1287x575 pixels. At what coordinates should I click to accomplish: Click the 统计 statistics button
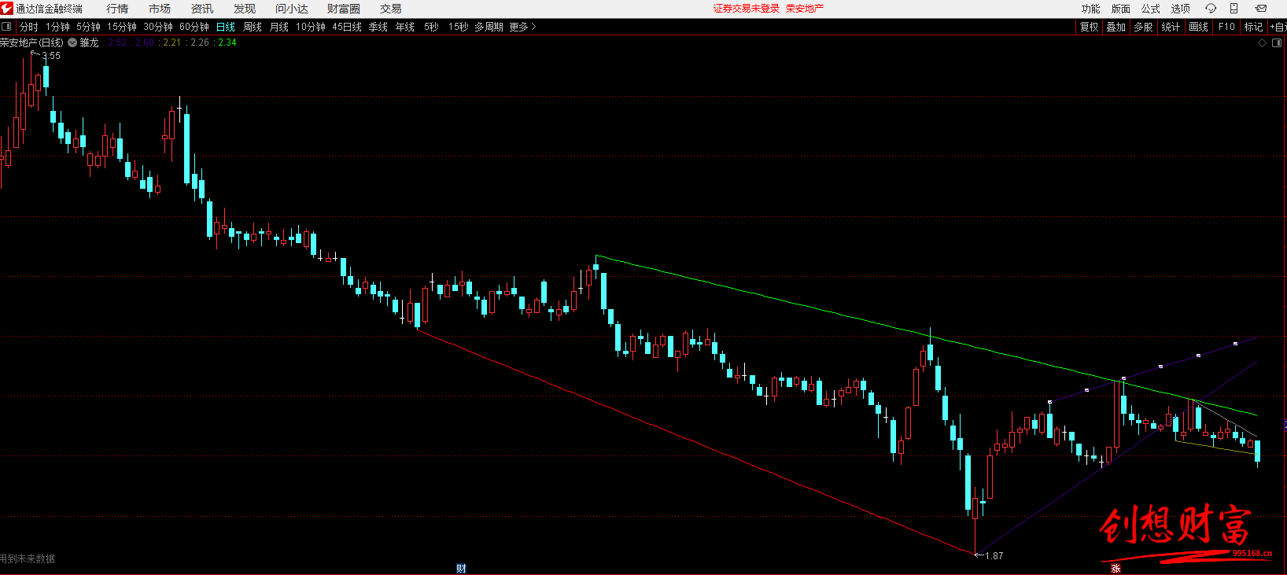[x=1171, y=27]
